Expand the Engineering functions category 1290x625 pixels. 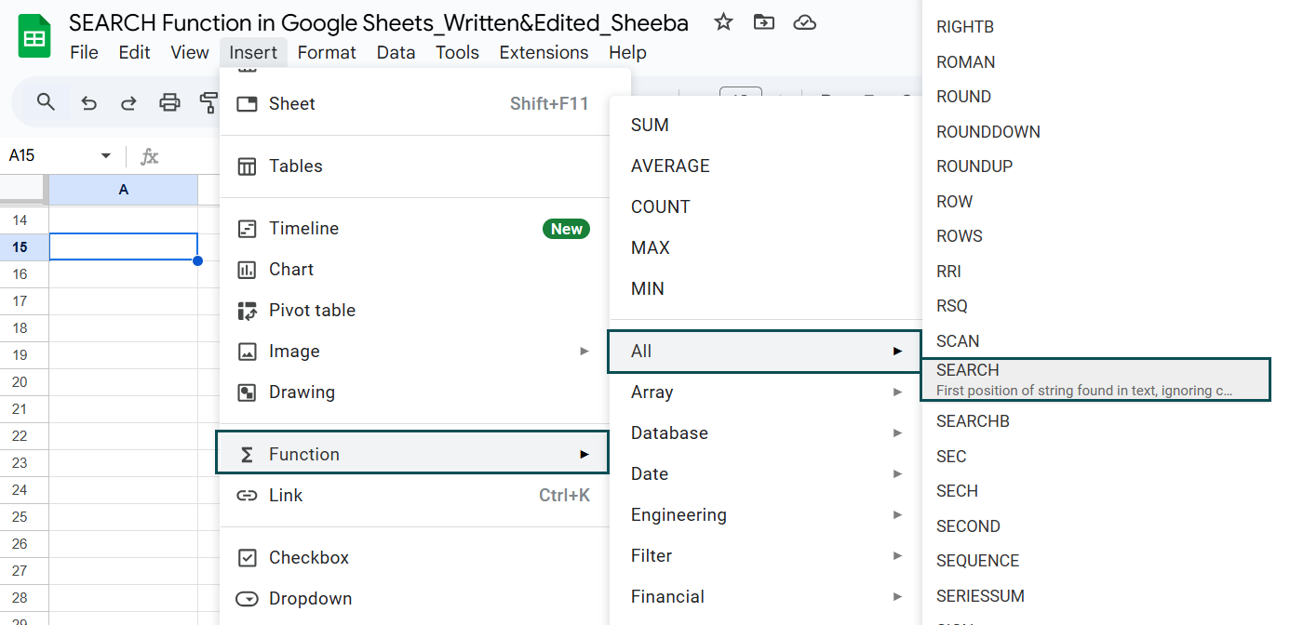pos(765,515)
